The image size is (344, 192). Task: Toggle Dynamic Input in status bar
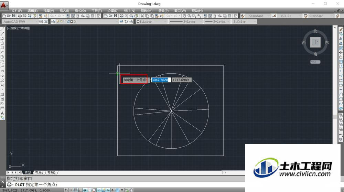pos(108,190)
